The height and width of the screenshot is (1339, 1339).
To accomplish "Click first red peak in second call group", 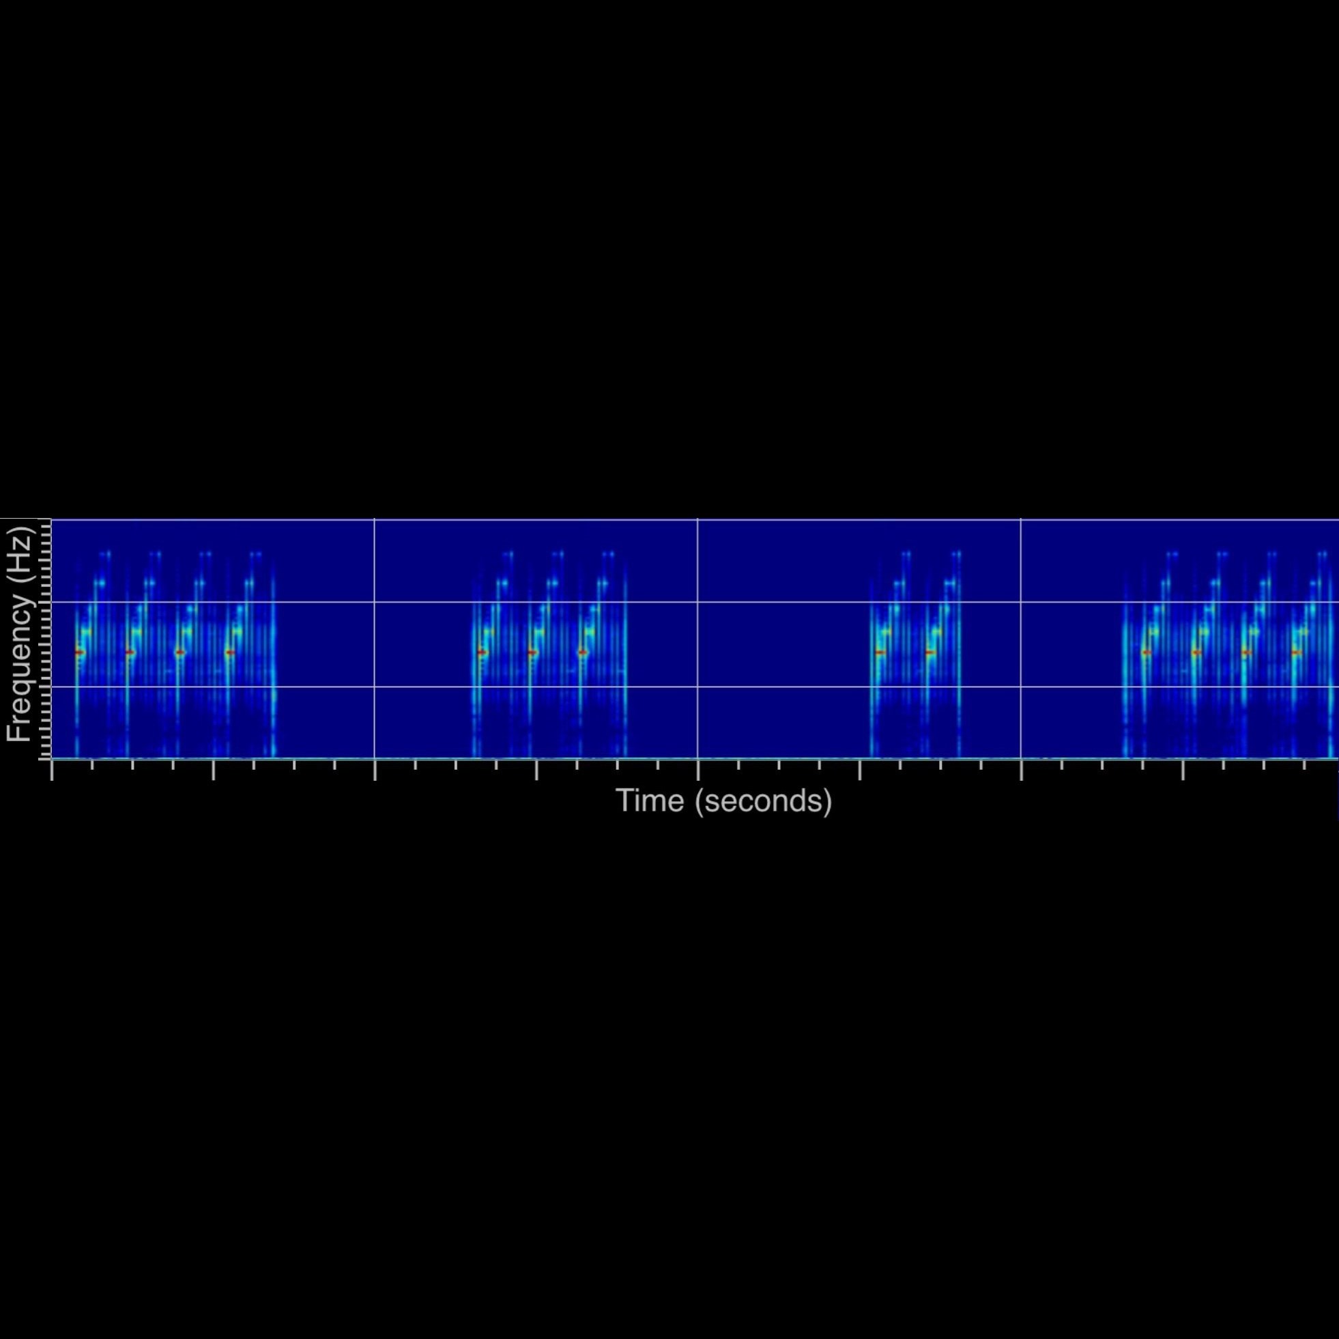I will click(x=483, y=652).
